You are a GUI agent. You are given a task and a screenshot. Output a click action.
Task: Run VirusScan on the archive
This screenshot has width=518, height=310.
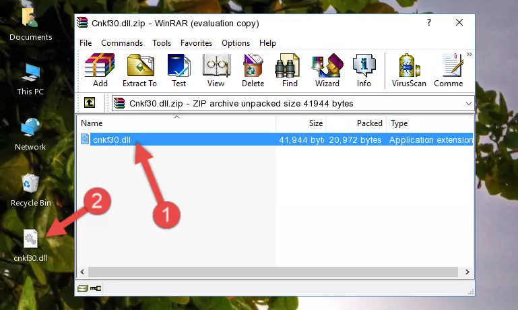tap(409, 70)
